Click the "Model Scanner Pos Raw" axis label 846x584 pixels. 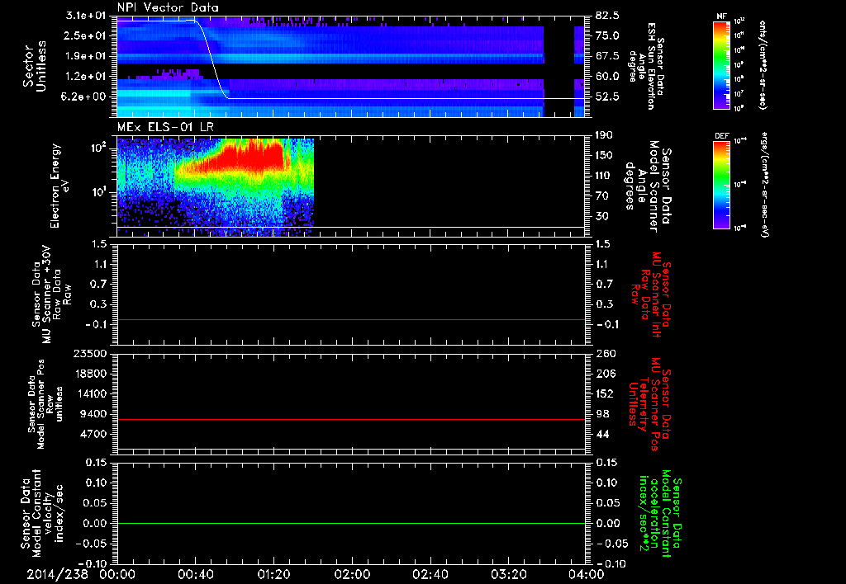(x=45, y=404)
